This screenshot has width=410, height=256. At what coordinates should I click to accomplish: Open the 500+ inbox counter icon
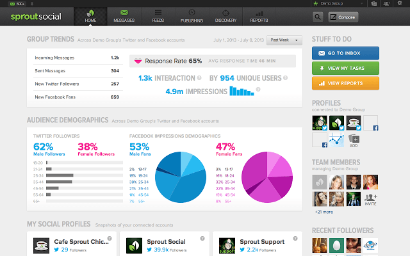[x=17, y=4]
